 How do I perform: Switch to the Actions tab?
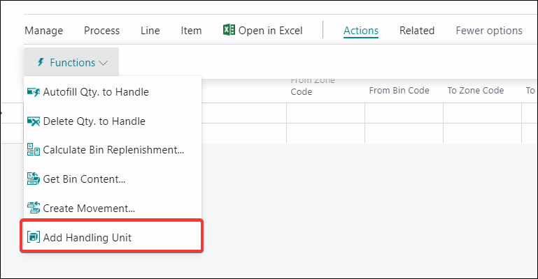pos(361,31)
